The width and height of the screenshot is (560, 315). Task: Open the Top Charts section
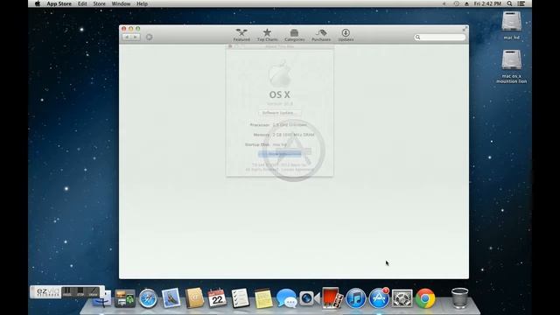coord(267,35)
